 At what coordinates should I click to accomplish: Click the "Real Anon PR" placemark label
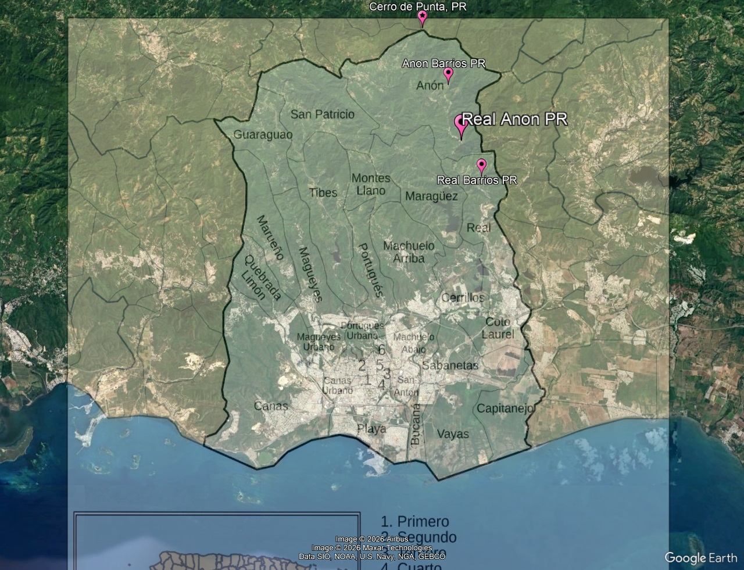click(514, 119)
